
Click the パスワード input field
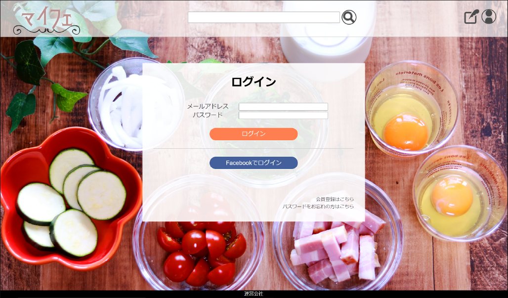[283, 115]
